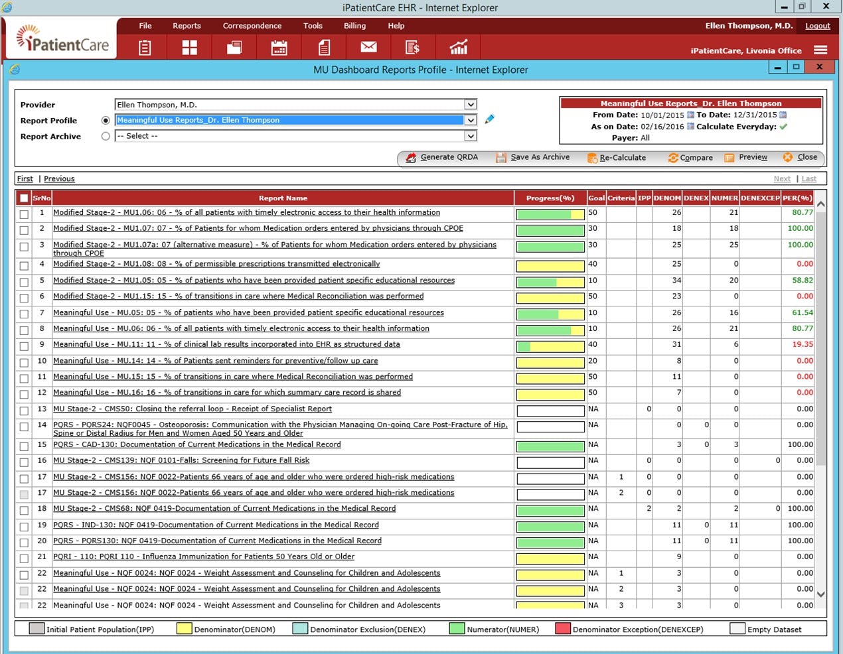This screenshot has width=843, height=654.
Task: Expand the Provider dropdown list
Action: (x=470, y=105)
